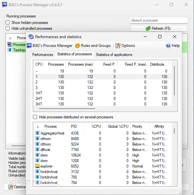The height and width of the screenshot is (195, 194).
Task: Select the CPU 2 row
Action: [103, 82]
